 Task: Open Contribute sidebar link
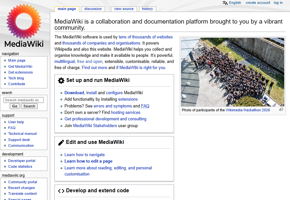pos(17,84)
